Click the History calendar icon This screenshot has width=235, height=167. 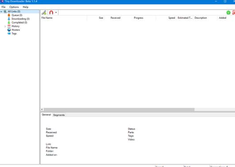[9, 26]
